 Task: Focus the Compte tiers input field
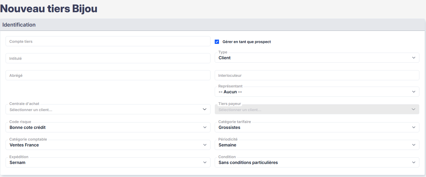108,41
